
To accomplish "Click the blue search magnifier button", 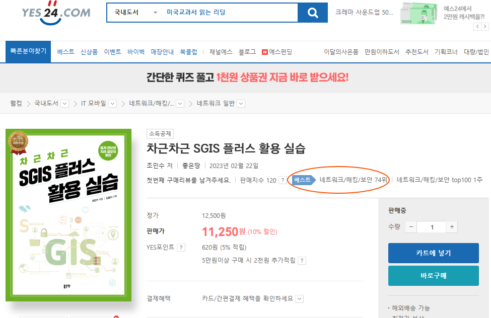I will click(313, 13).
